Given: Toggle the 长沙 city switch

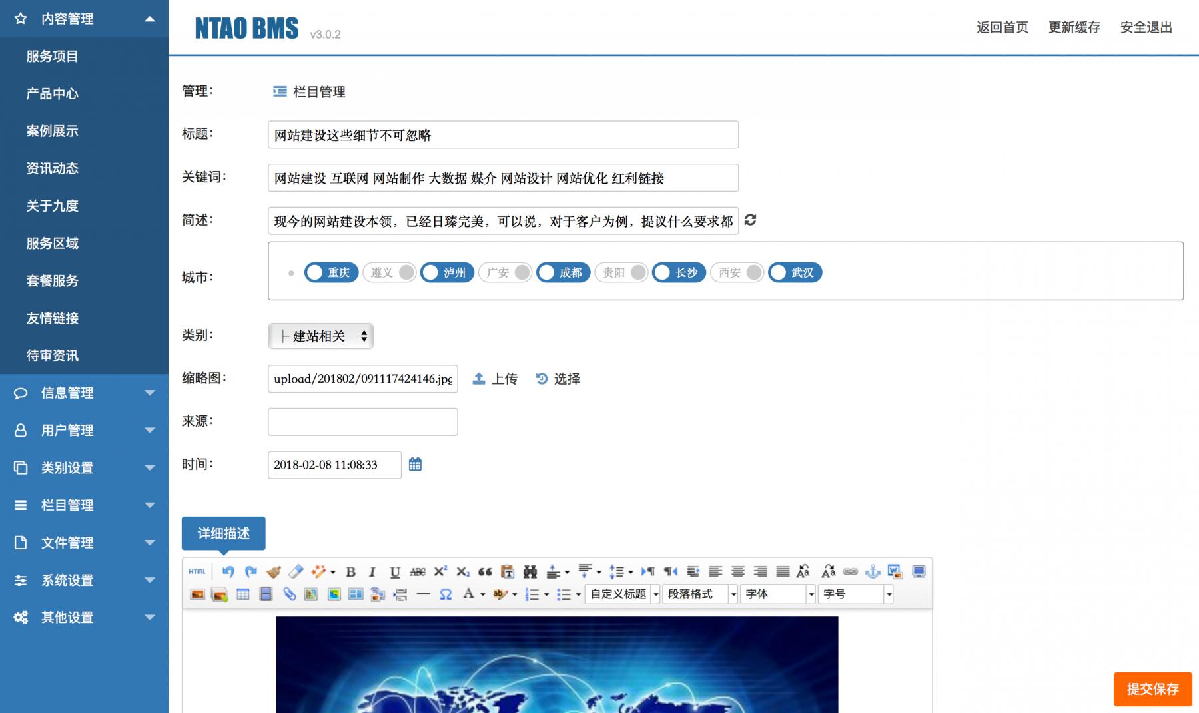Looking at the screenshot, I should click(679, 272).
